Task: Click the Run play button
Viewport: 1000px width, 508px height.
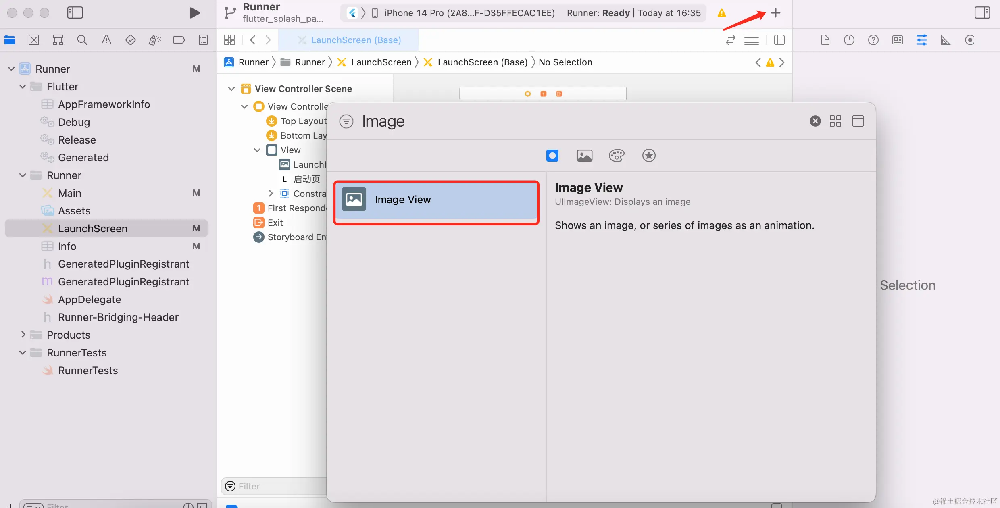Action: [195, 13]
